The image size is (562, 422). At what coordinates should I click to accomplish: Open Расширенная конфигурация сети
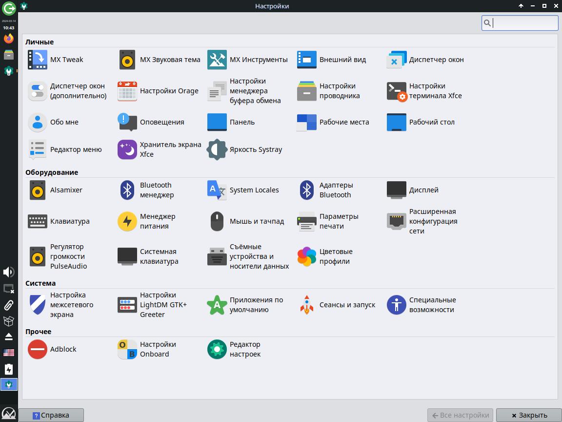coord(422,221)
